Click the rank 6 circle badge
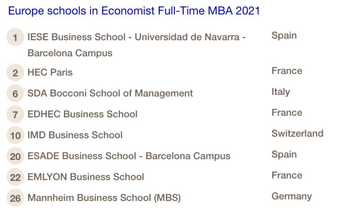Viewport: 344px width, 209px height. (x=15, y=94)
